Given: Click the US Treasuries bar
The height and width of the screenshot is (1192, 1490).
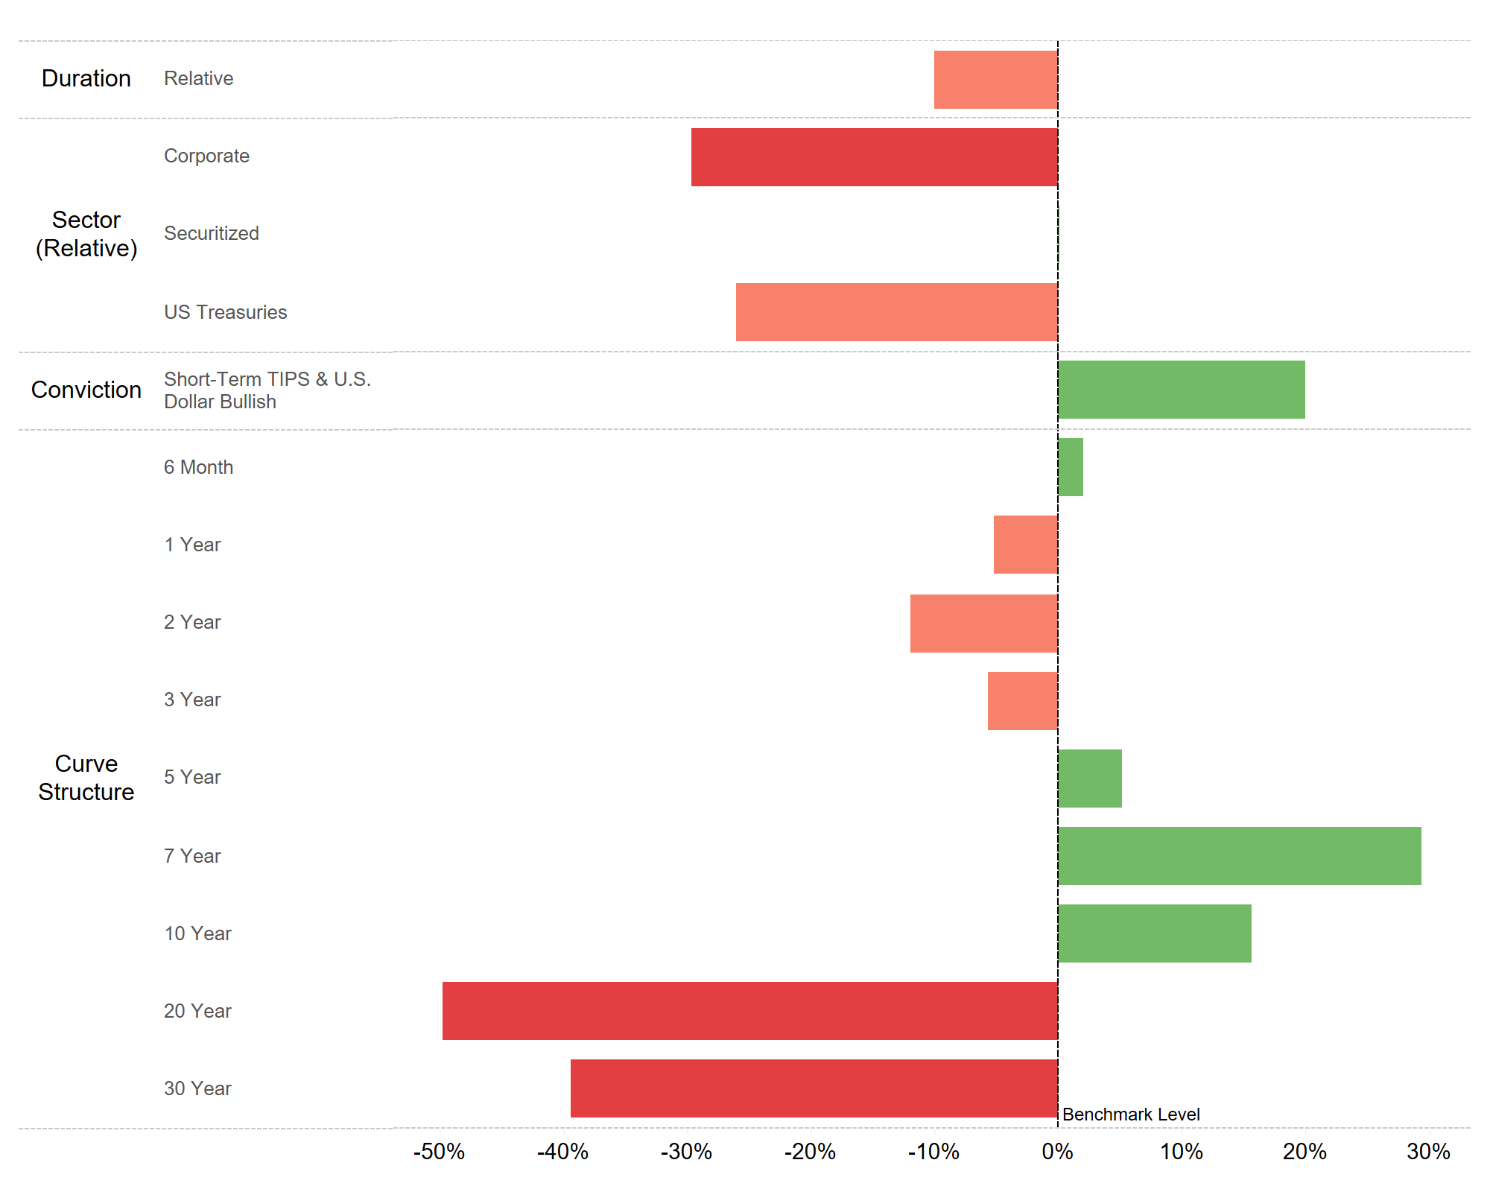Looking at the screenshot, I should click(x=896, y=312).
